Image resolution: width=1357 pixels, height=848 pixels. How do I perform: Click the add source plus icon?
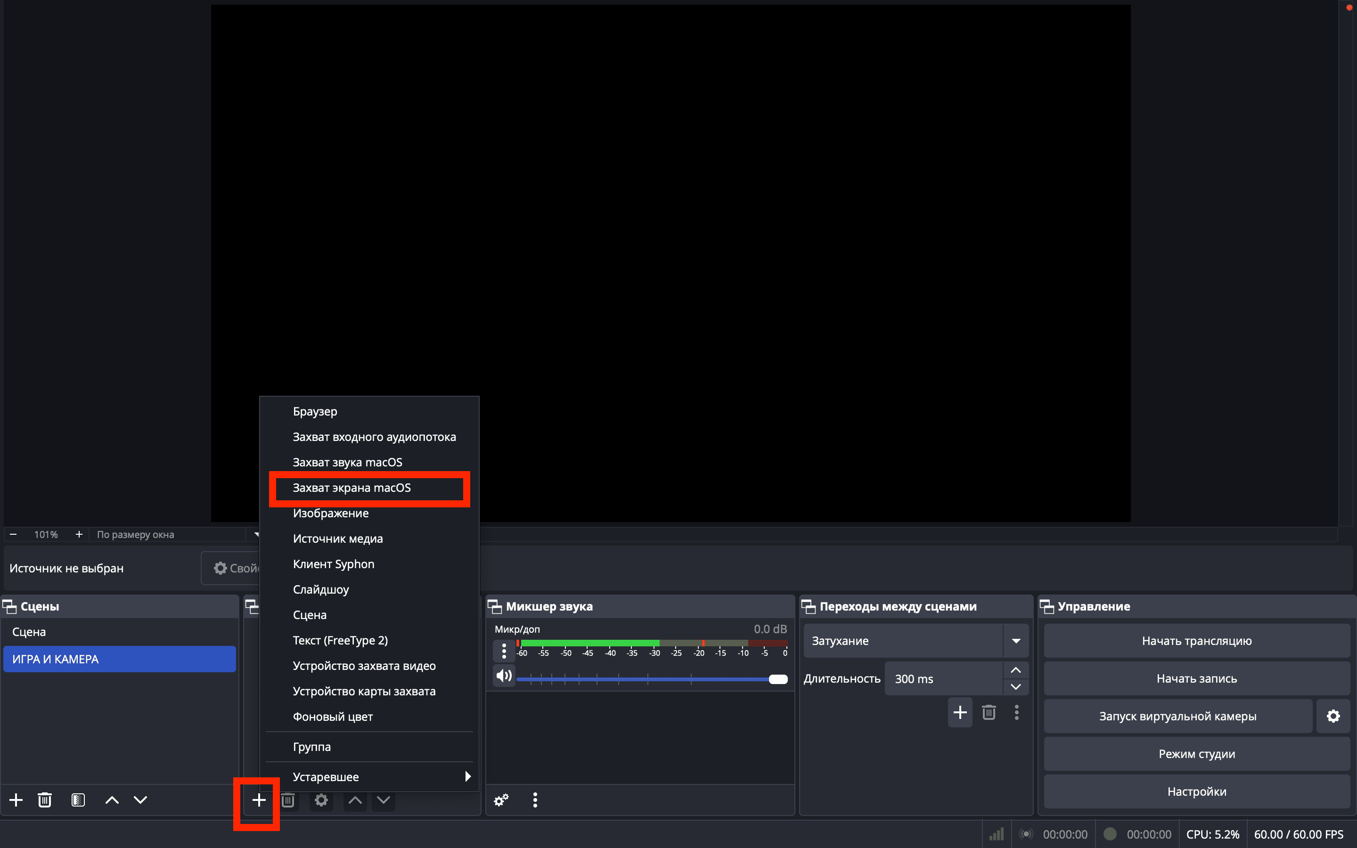[259, 800]
